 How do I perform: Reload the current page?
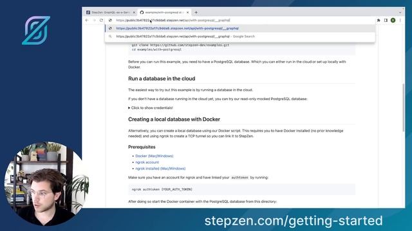101,20
